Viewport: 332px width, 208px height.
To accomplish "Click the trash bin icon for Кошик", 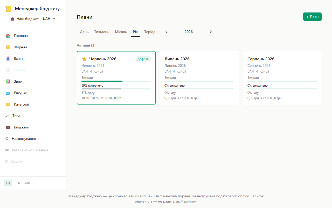I will (7, 161).
